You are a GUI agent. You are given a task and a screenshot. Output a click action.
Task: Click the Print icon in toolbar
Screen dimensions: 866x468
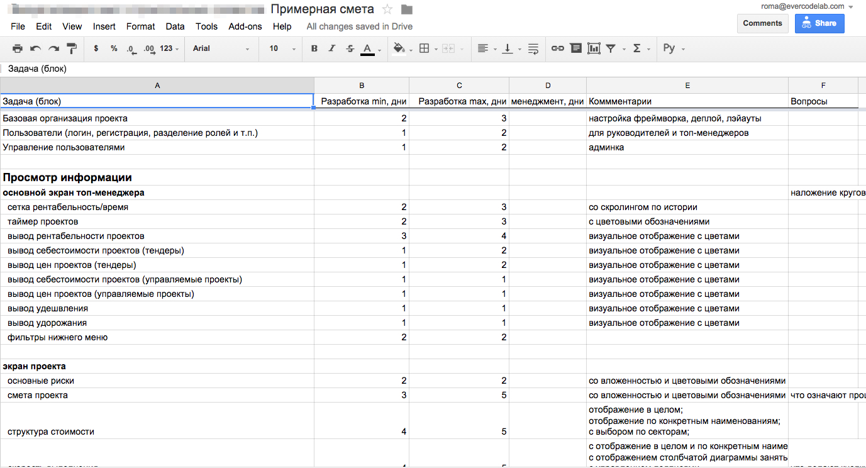(x=18, y=48)
